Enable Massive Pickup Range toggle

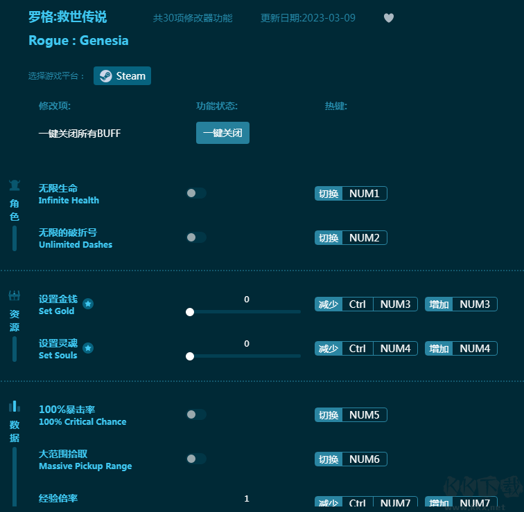[196, 459]
